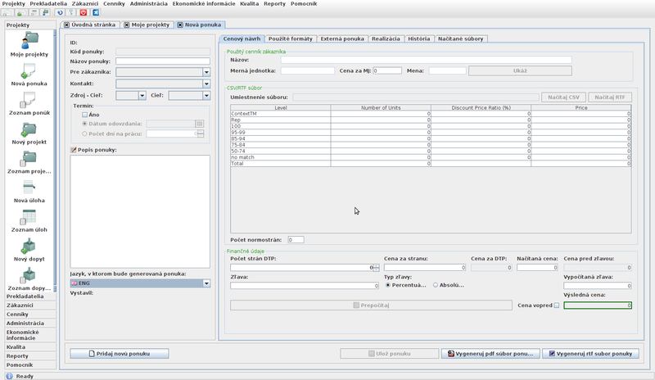Click the Názov ponuky input field
This screenshot has height=380, width=655.
tap(163, 61)
